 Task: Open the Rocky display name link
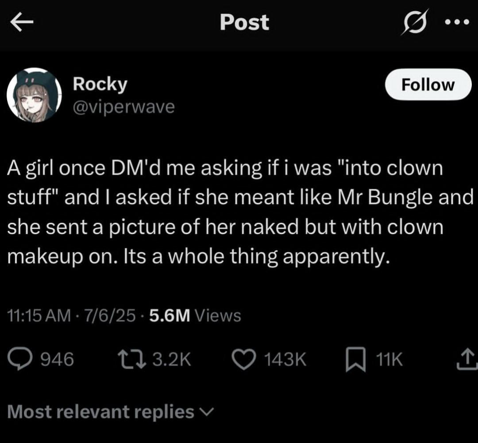(100, 84)
